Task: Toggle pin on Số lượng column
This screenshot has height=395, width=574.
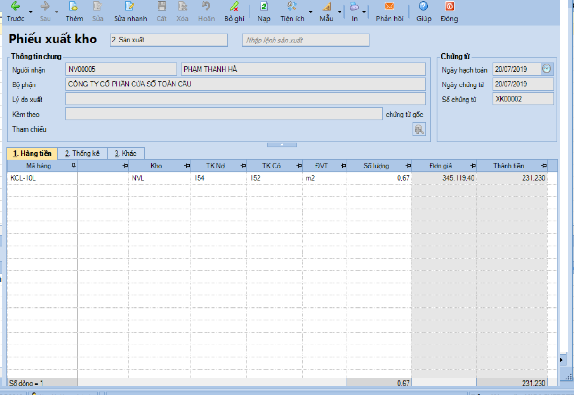Action: pyautogui.click(x=408, y=166)
